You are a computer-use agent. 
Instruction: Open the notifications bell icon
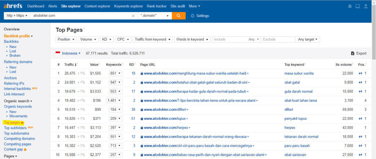[x=350, y=6]
